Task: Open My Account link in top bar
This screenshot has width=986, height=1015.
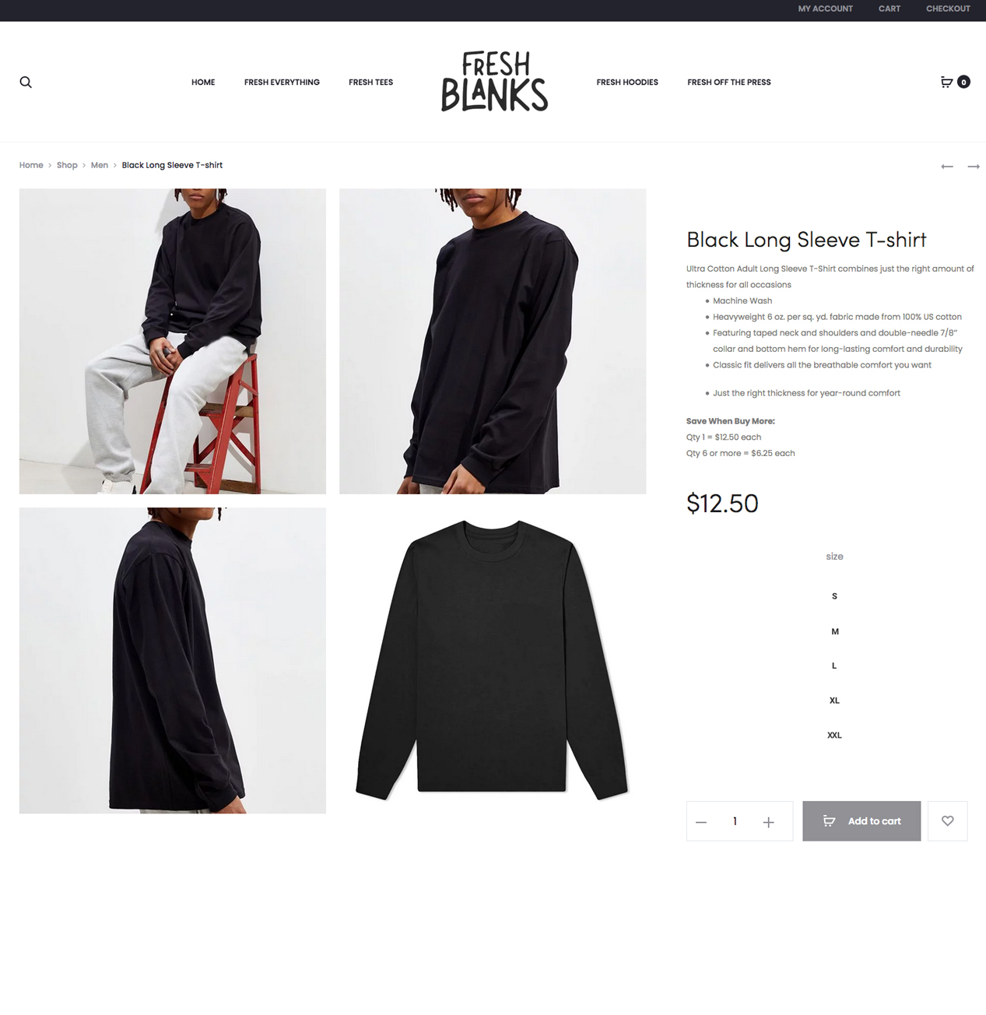Action: [825, 9]
